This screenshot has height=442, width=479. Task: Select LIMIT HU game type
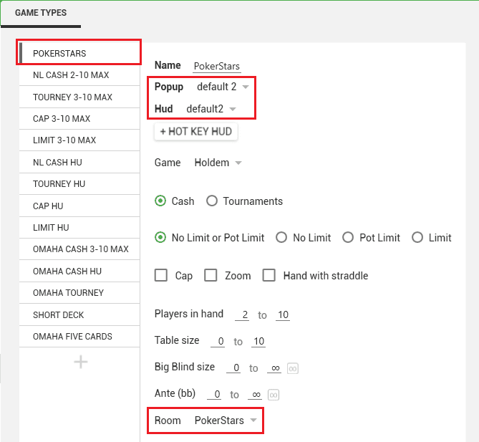tap(79, 227)
